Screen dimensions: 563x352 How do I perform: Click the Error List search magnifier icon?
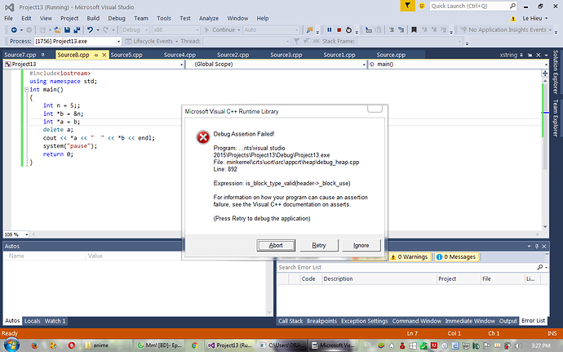pos(540,267)
